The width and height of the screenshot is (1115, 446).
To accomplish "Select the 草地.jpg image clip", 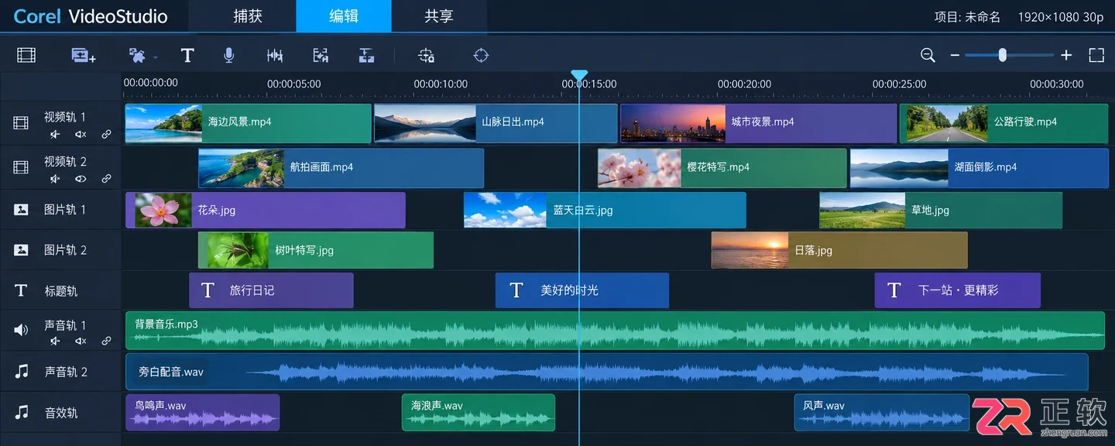I will coord(941,210).
